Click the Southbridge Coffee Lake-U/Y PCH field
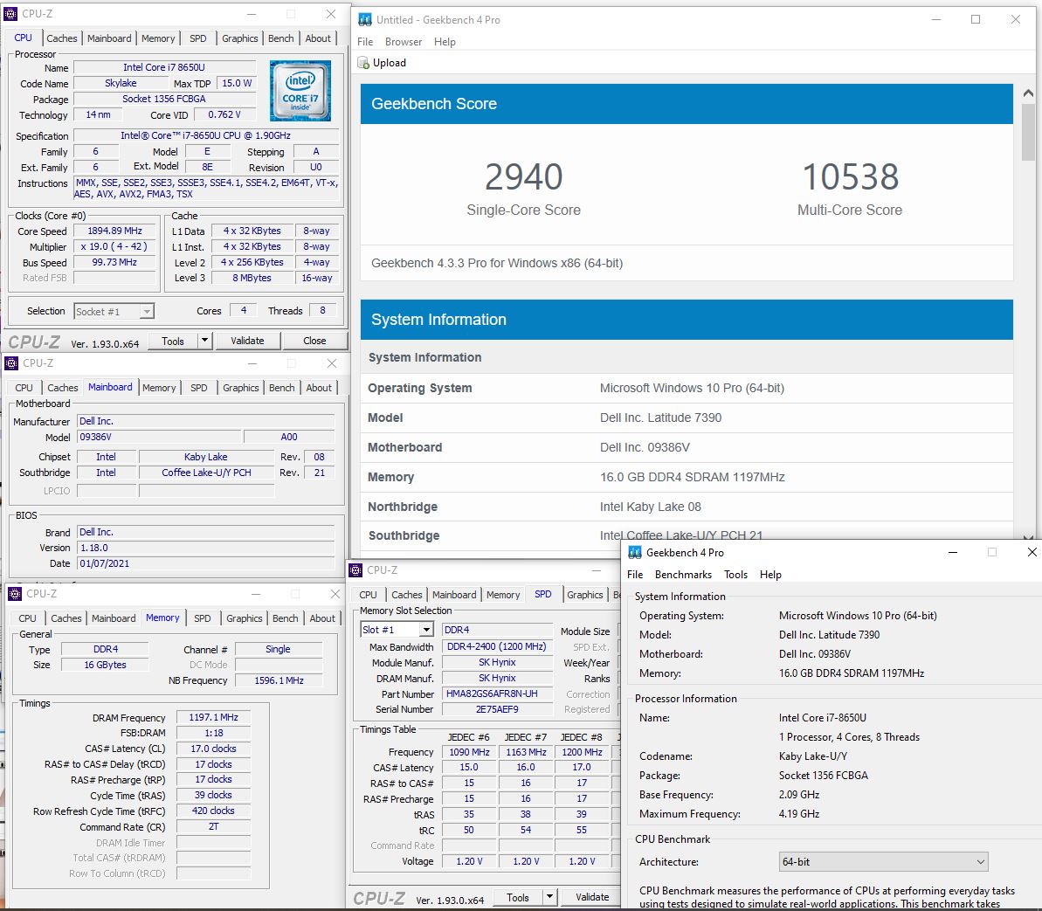The image size is (1042, 911). click(206, 473)
